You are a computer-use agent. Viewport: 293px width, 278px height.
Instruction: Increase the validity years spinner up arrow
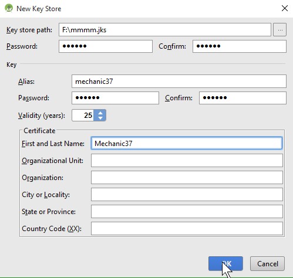pyautogui.click(x=100, y=113)
